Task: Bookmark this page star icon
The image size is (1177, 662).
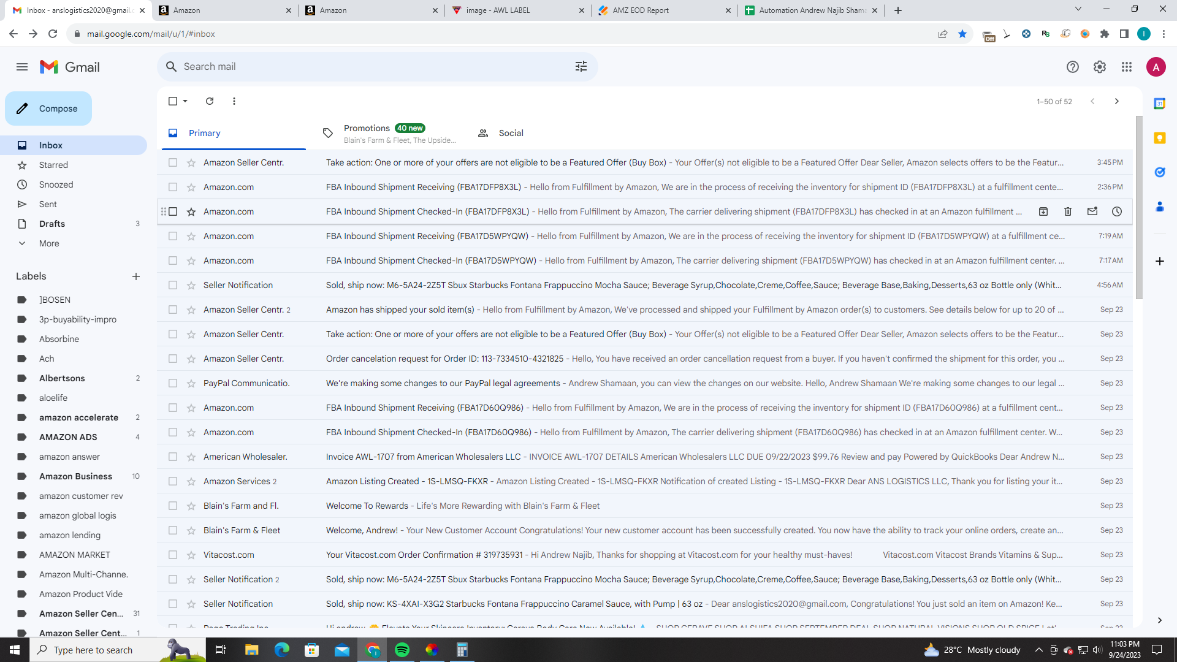Action: pyautogui.click(x=962, y=34)
